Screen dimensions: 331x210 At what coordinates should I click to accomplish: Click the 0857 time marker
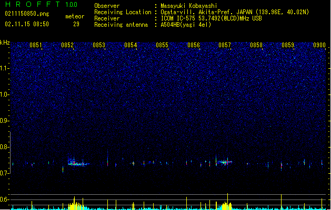point(225,45)
